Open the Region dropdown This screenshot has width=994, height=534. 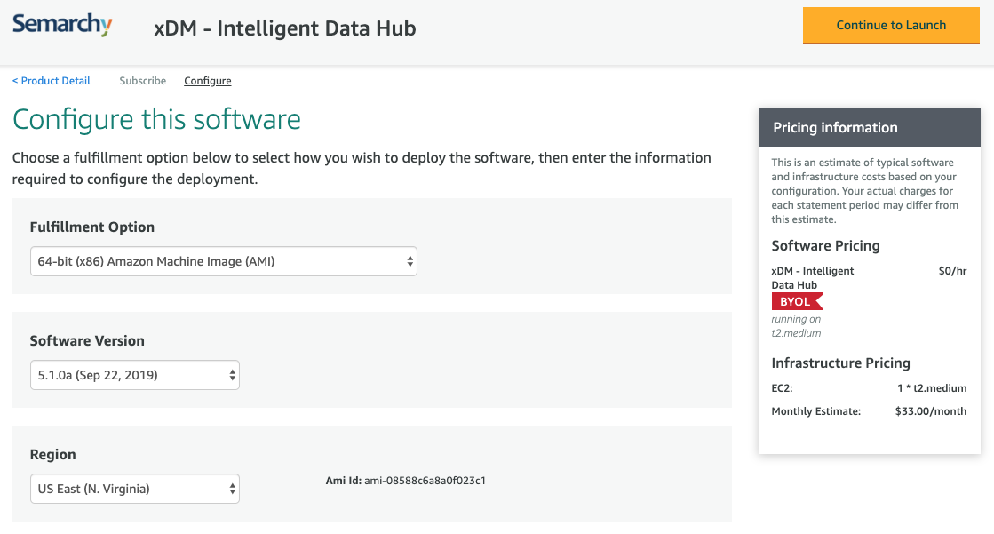[x=133, y=489]
